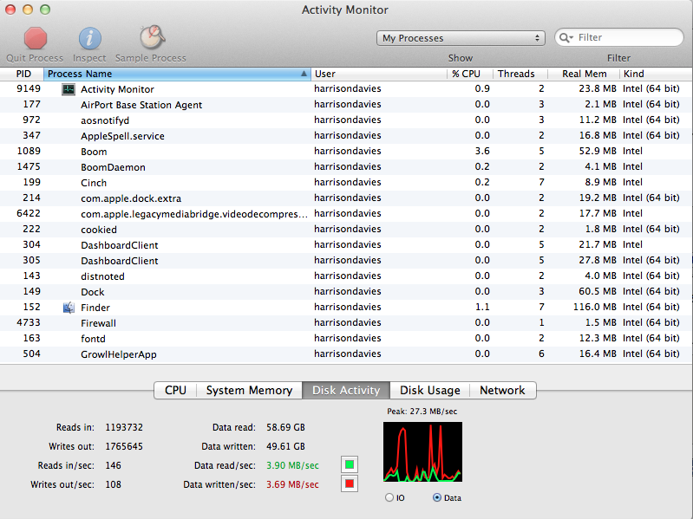Click the disk activity graph
The height and width of the screenshot is (519, 693).
(422, 451)
